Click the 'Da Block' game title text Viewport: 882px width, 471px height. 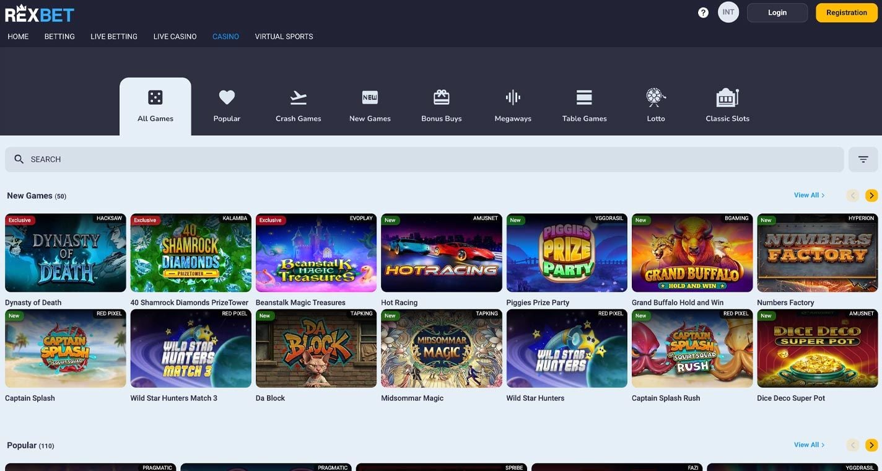pos(271,398)
